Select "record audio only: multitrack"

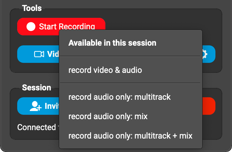click(119, 97)
